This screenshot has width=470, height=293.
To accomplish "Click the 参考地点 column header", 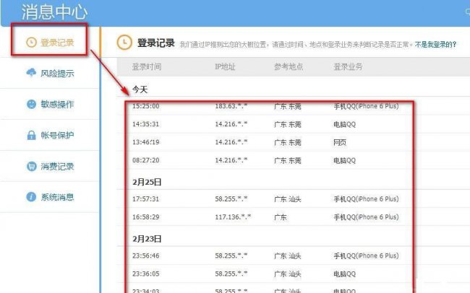I will 289,66.
